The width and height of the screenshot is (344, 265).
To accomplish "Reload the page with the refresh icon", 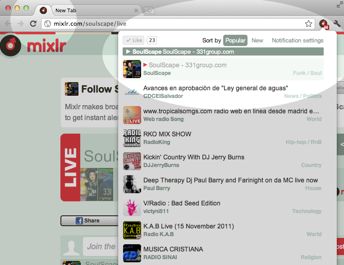I will point(33,24).
